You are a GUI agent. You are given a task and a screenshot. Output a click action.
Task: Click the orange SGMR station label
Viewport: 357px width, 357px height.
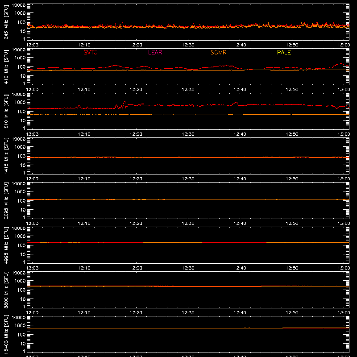218,52
